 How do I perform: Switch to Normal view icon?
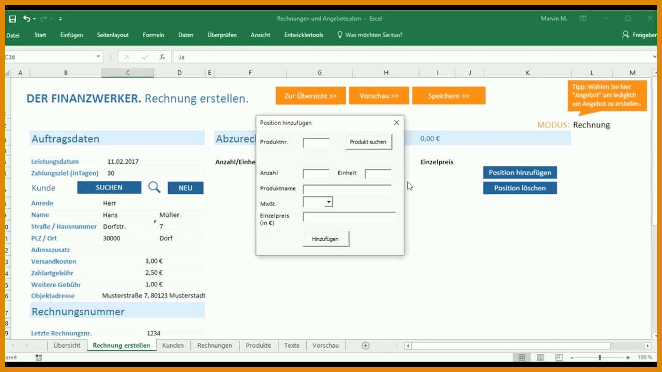pos(522,358)
